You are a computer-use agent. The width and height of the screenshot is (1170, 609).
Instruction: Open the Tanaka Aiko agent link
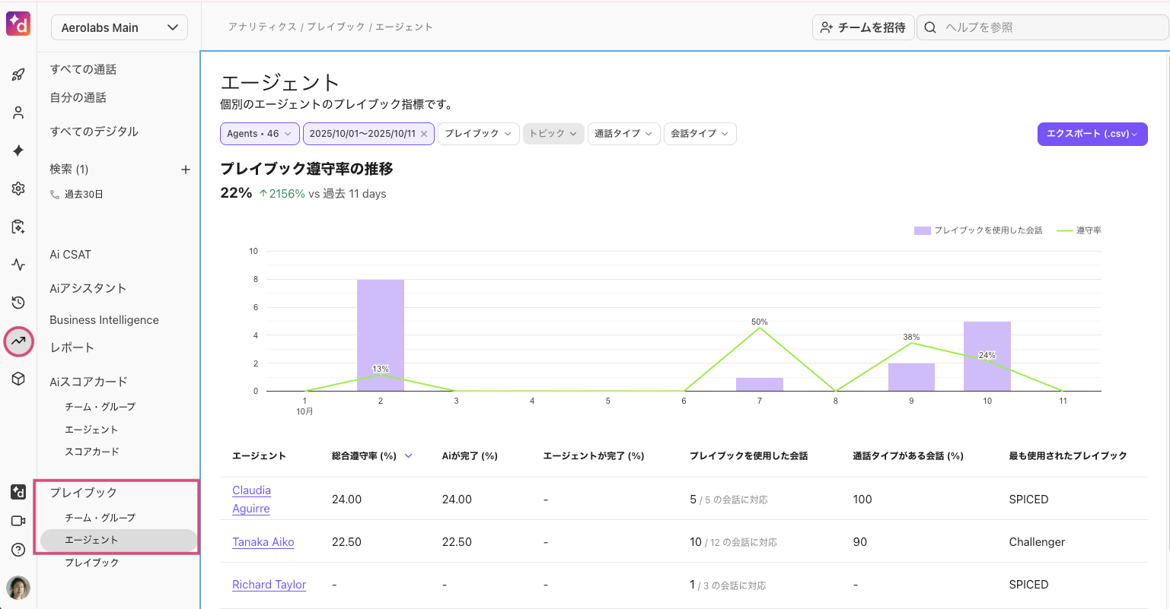click(x=263, y=542)
